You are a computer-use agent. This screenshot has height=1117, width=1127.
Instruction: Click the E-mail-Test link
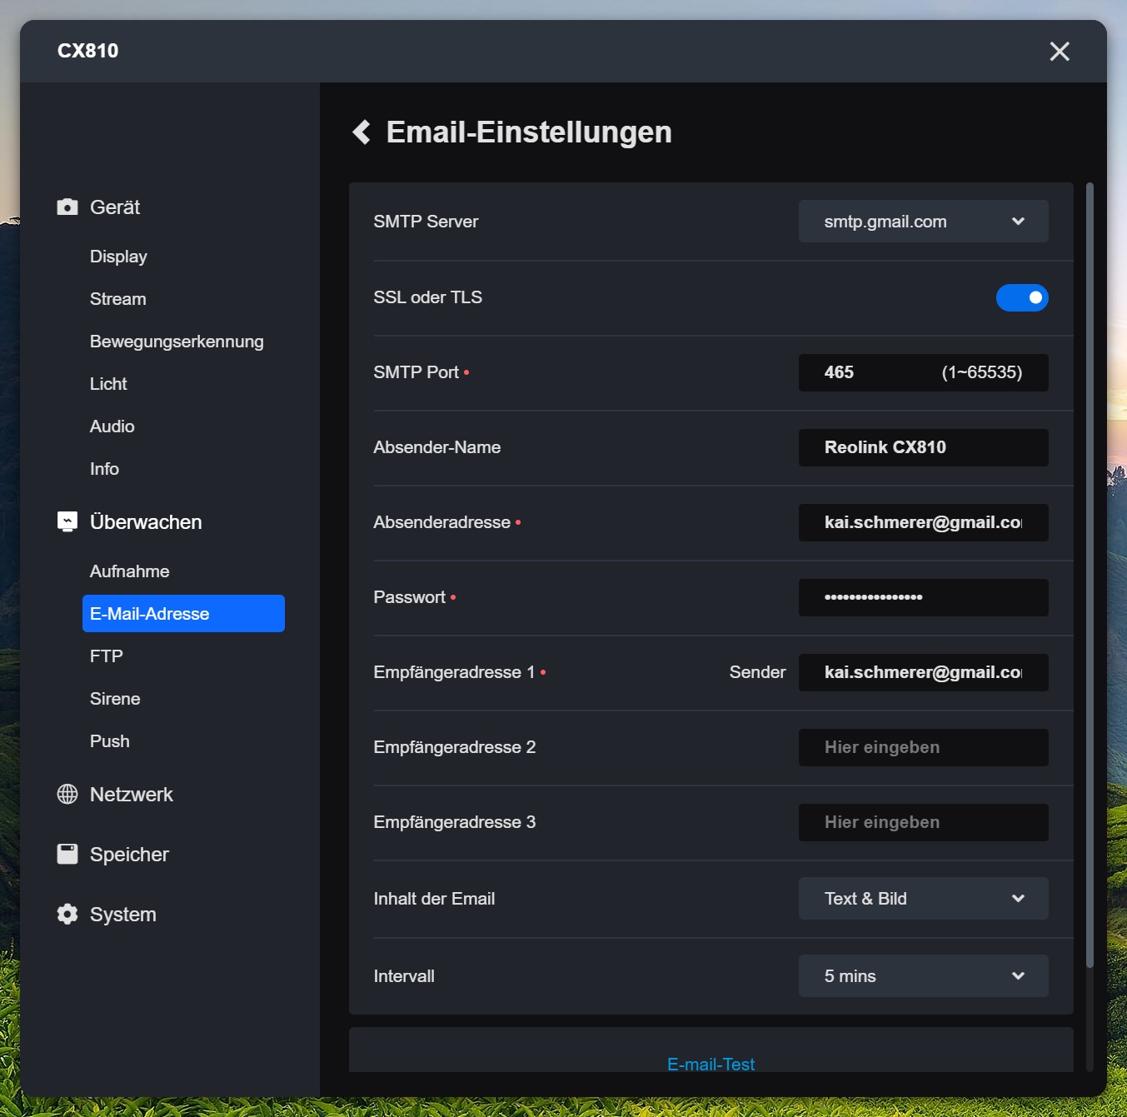tap(711, 1064)
